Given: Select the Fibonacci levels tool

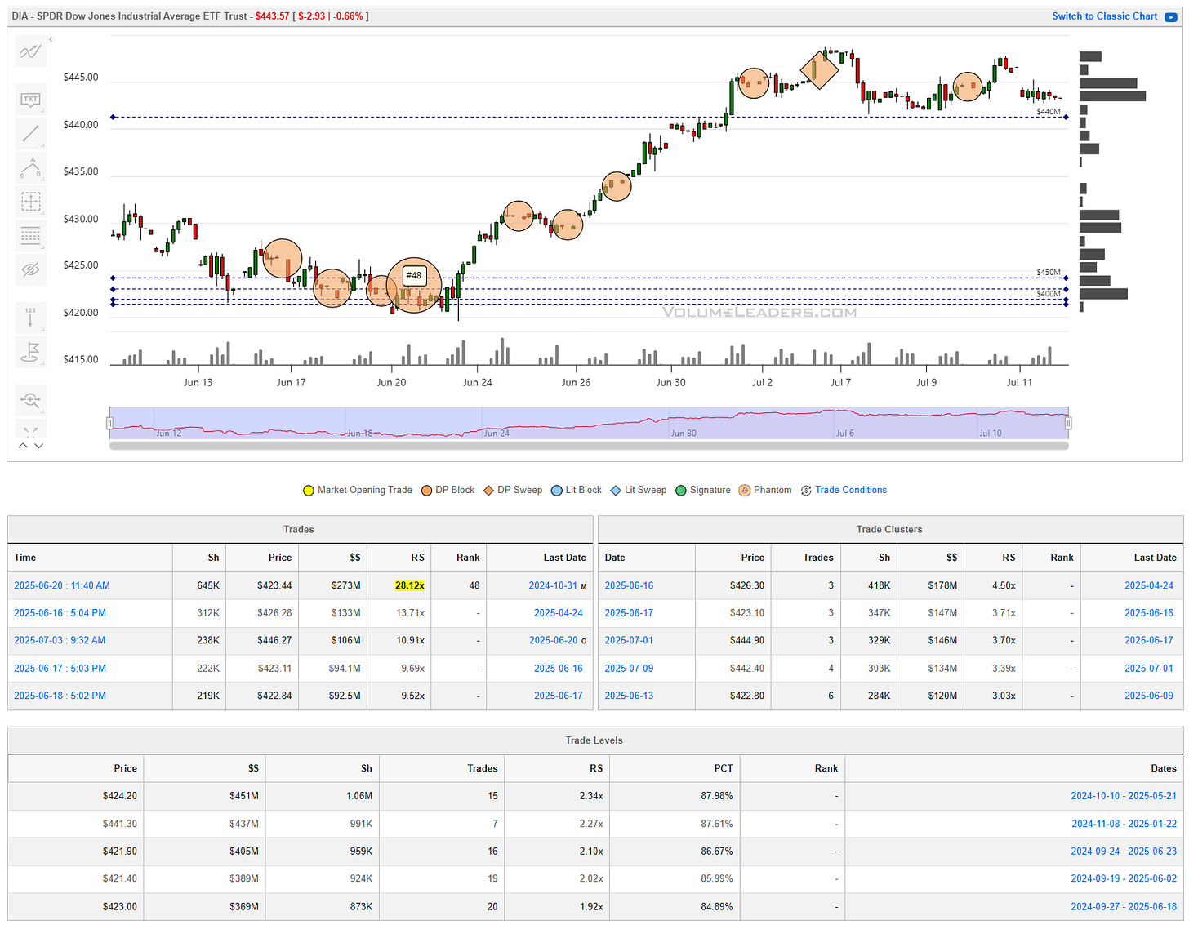Looking at the screenshot, I should click(x=31, y=236).
